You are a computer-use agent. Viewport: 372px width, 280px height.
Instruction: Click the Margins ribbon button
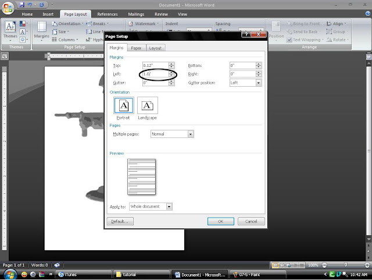(41, 31)
